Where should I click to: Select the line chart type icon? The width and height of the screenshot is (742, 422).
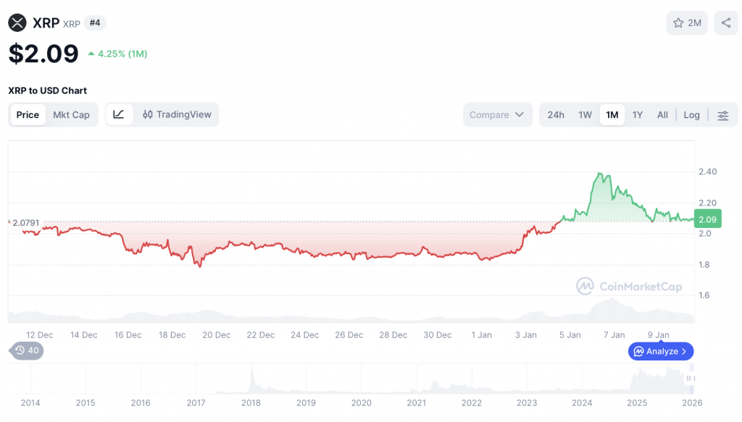coord(119,114)
